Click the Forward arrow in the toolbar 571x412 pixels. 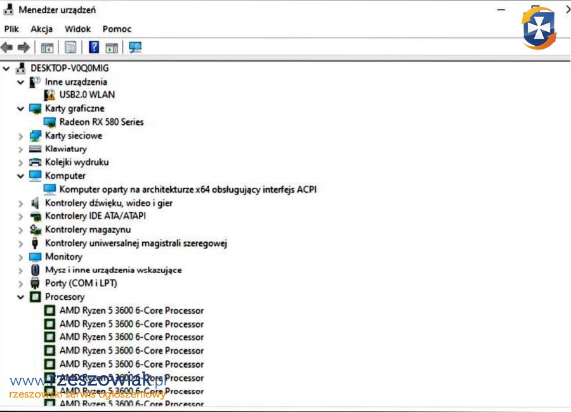click(x=23, y=48)
